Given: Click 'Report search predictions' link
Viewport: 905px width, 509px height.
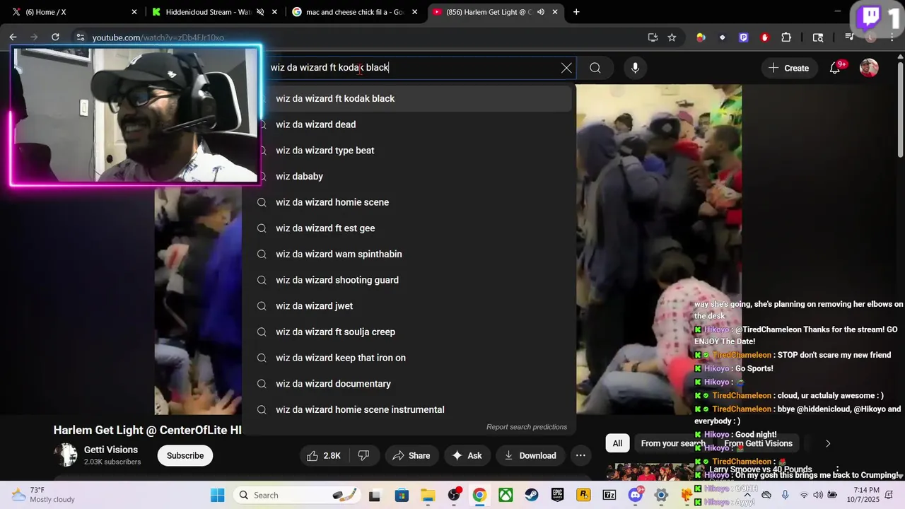Looking at the screenshot, I should click(x=527, y=427).
